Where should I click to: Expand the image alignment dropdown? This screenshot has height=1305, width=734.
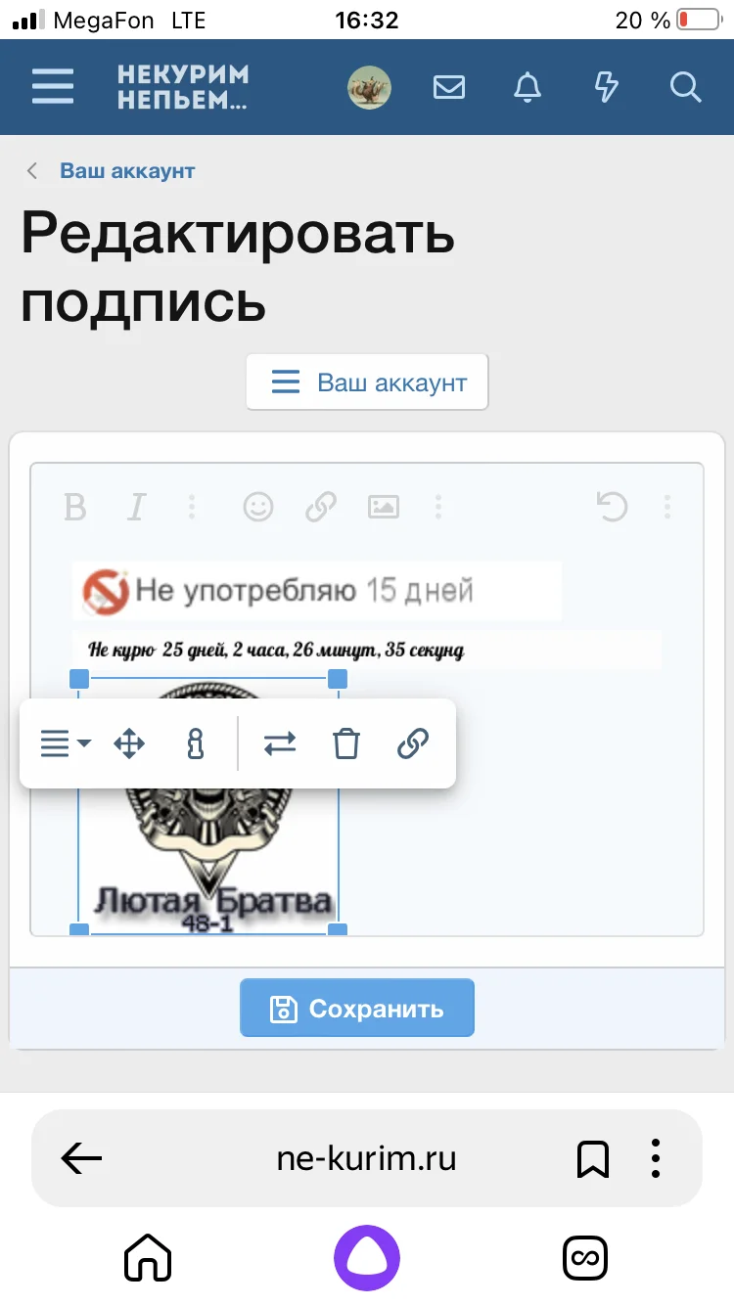click(65, 743)
